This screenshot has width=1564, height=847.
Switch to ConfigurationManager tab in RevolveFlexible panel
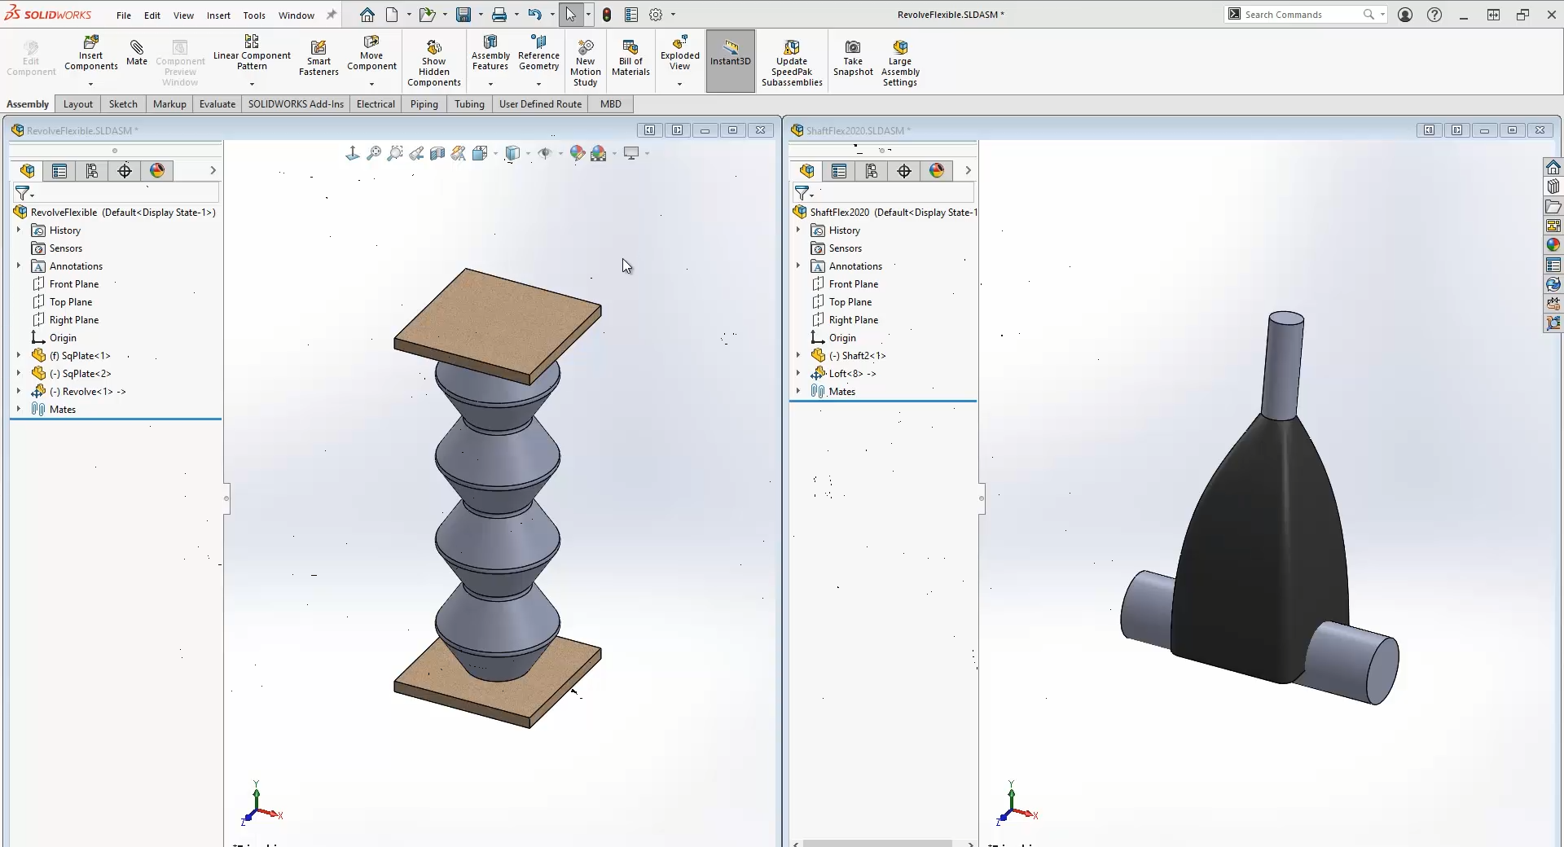[x=92, y=170]
